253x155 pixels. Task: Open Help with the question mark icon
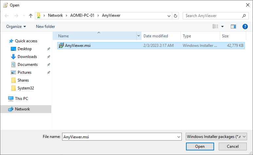245,27
